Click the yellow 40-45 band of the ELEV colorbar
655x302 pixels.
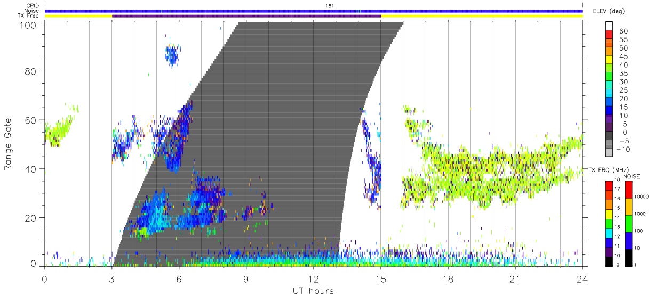[609, 60]
